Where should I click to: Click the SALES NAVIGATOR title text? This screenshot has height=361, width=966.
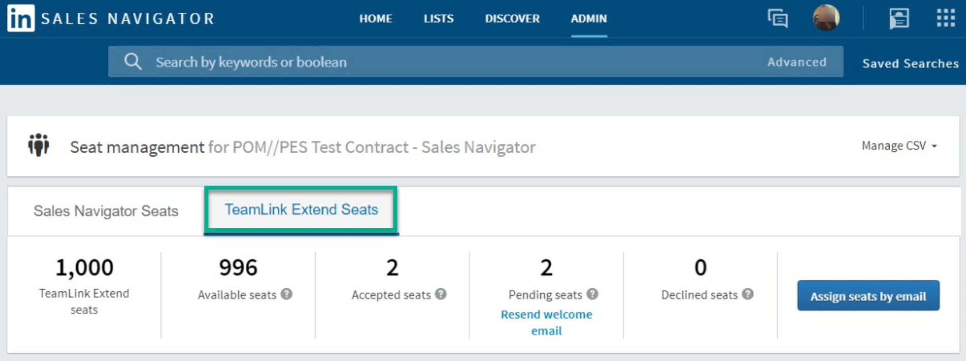click(128, 19)
